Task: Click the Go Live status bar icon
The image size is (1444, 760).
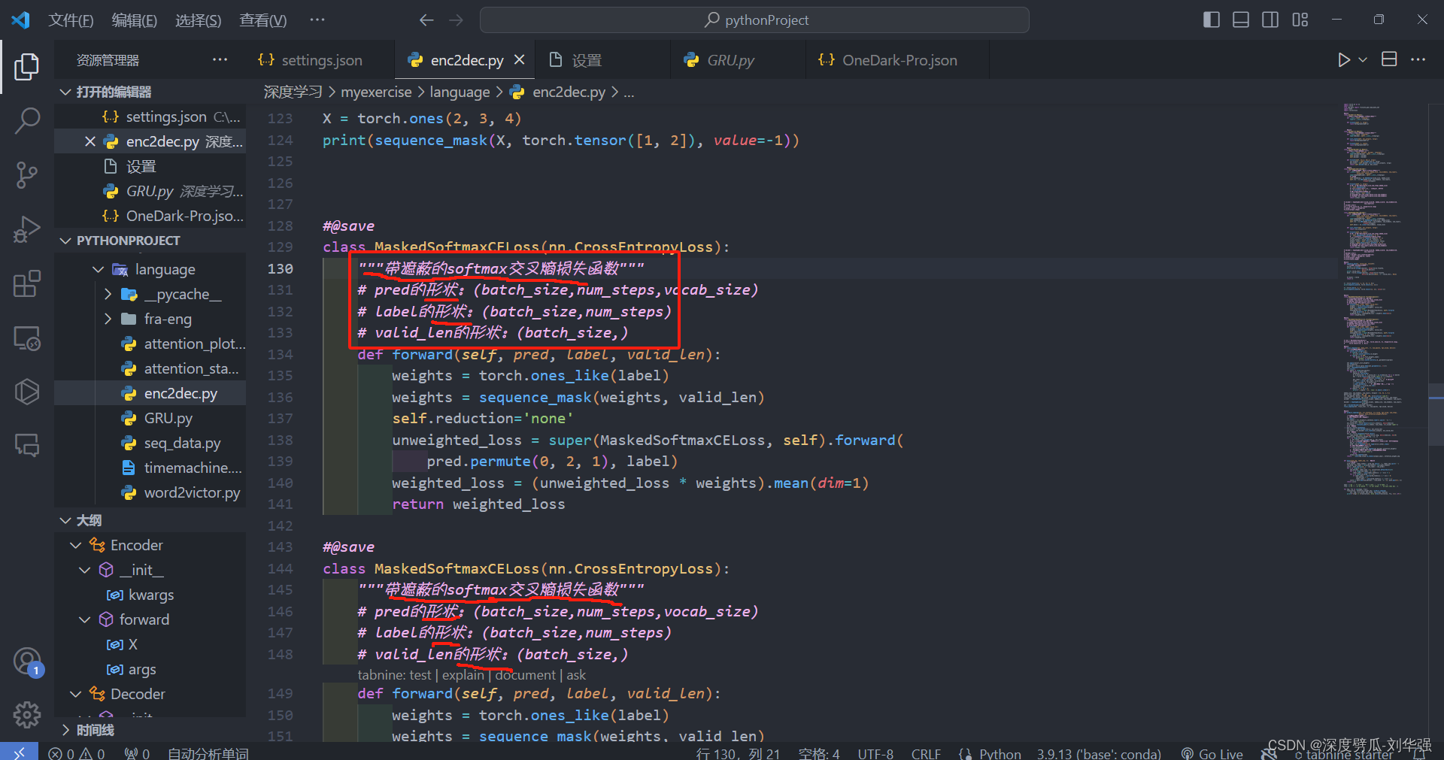Action: tap(1211, 752)
